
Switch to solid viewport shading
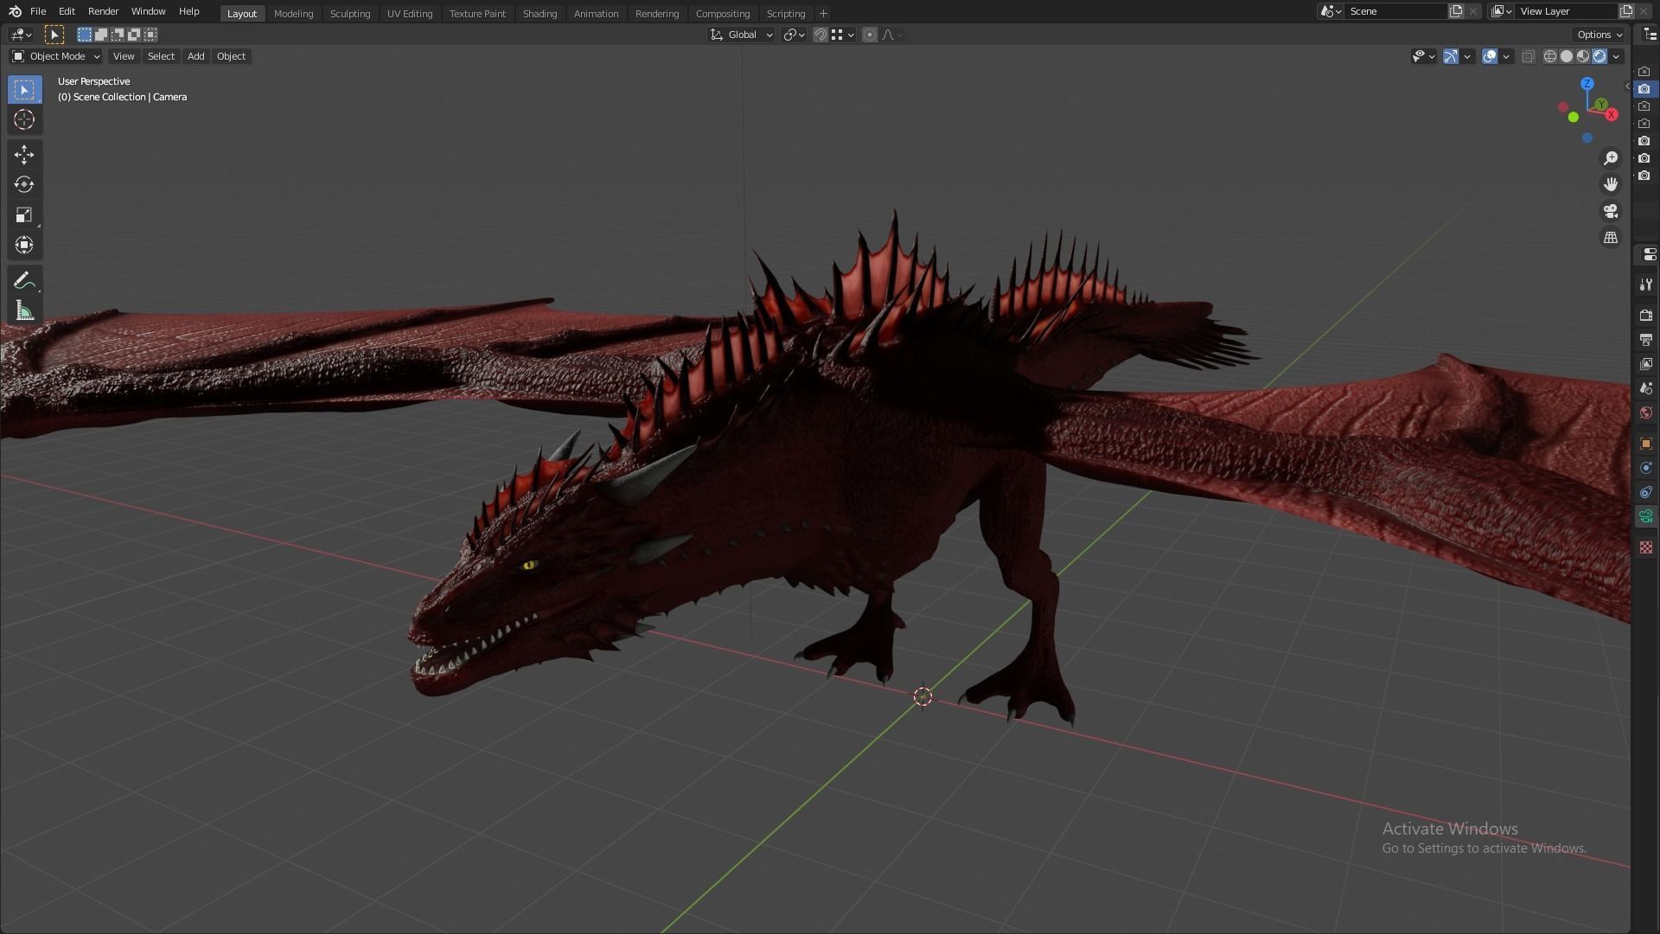pyautogui.click(x=1567, y=56)
